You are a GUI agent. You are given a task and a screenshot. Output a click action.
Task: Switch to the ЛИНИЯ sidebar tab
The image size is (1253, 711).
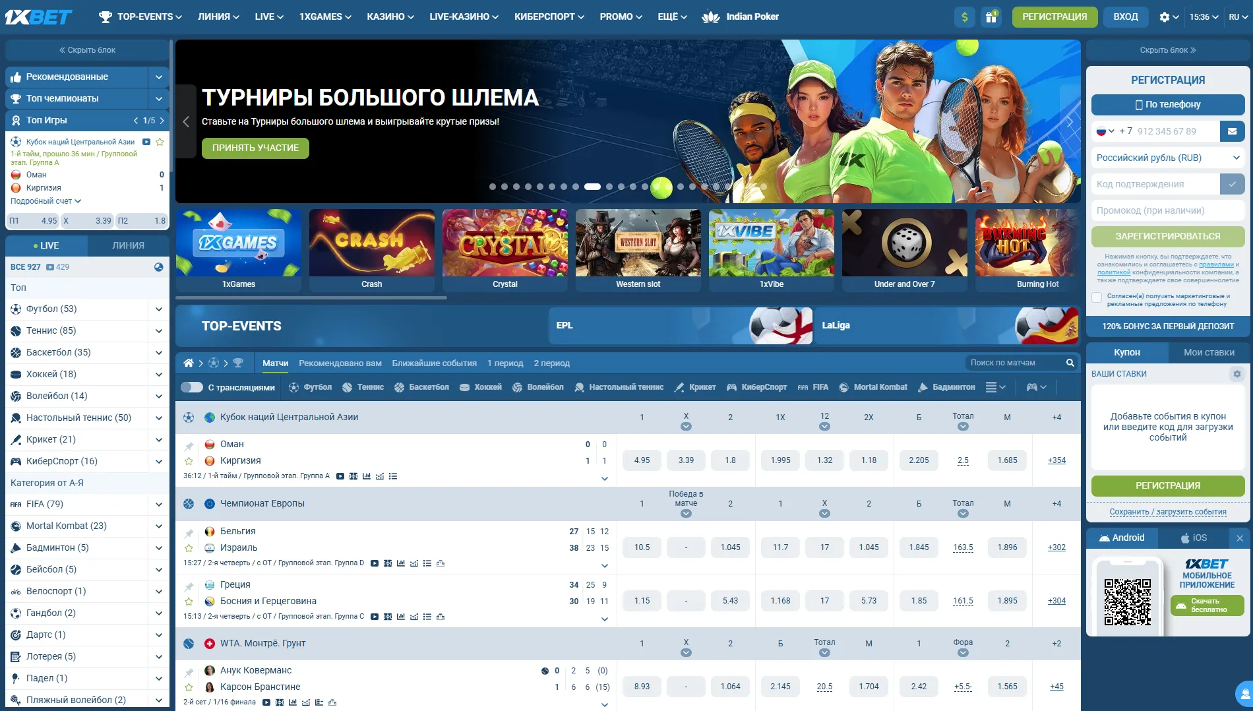(x=129, y=245)
